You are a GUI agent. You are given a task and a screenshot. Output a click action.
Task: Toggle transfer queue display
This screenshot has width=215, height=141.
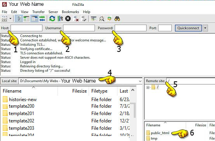42,19
